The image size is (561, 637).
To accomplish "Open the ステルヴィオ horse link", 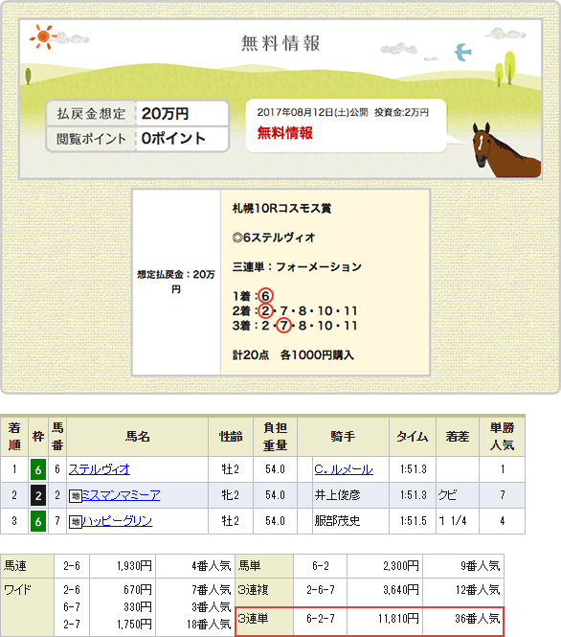I will point(100,469).
